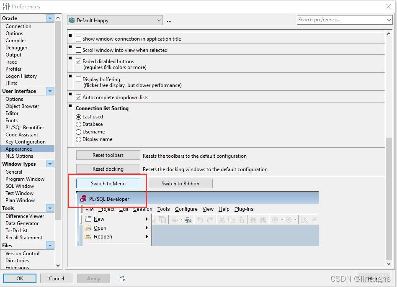Click the Plug-Ins menu in the preview
Image resolution: width=397 pixels, height=287 pixels.
click(245, 209)
